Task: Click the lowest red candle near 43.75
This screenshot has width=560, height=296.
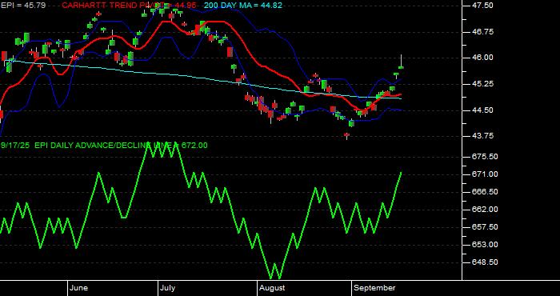Action: pyautogui.click(x=346, y=135)
